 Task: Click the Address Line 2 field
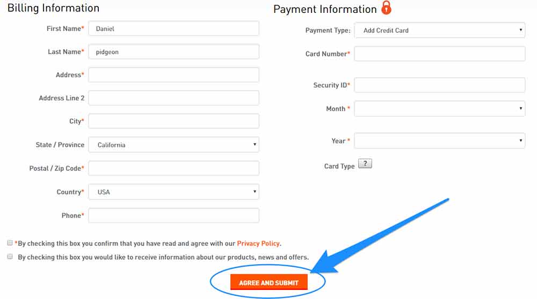coord(173,98)
